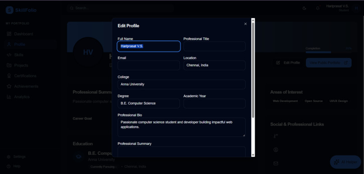
Task: Click the dialog vertical scrollbar thumb
Action: (253, 70)
